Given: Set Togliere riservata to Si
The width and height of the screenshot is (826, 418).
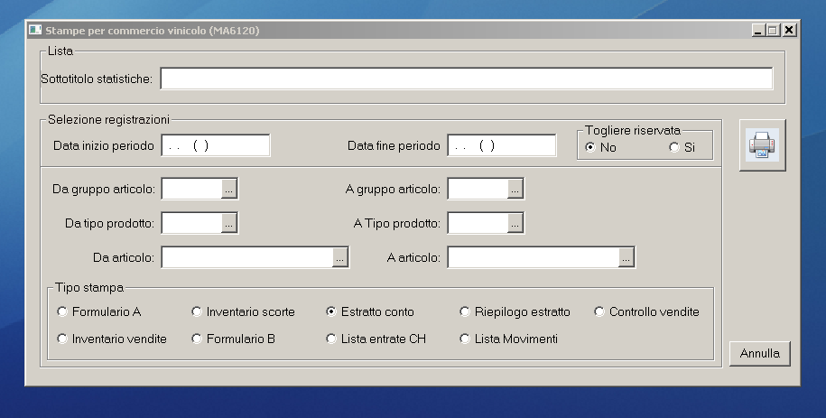Looking at the screenshot, I should (674, 147).
